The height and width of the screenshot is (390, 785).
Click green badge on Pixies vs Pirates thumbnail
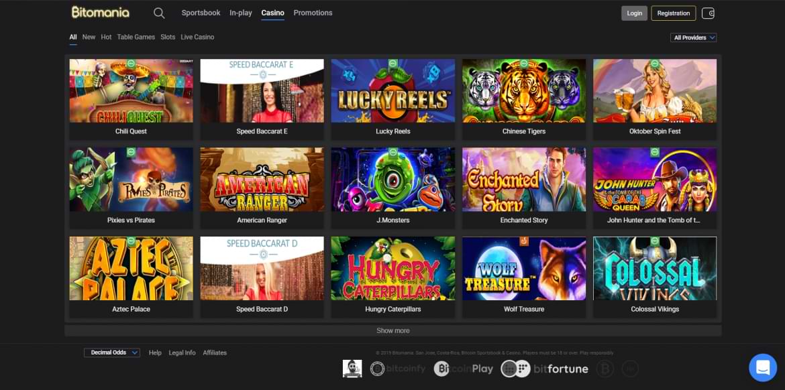click(x=131, y=152)
